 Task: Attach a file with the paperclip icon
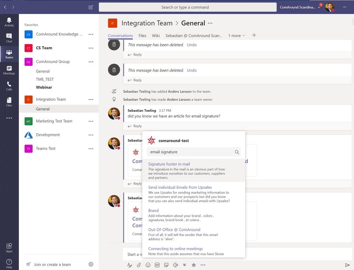139,265
